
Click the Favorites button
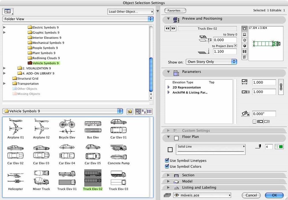coord(175,11)
